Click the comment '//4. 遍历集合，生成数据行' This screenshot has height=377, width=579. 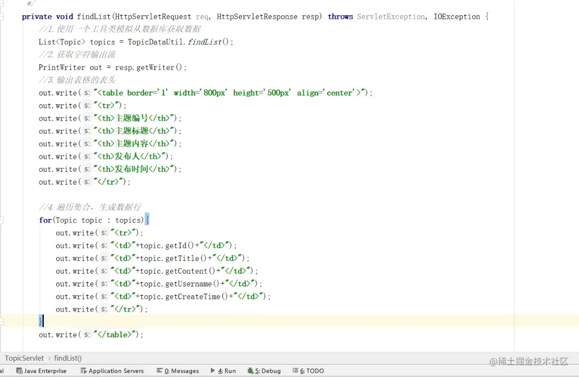click(x=90, y=207)
